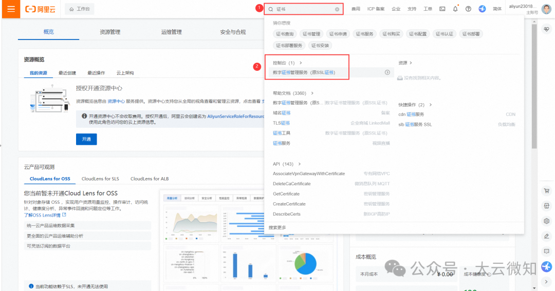
Task: Open the notification bell
Action: coord(455,9)
